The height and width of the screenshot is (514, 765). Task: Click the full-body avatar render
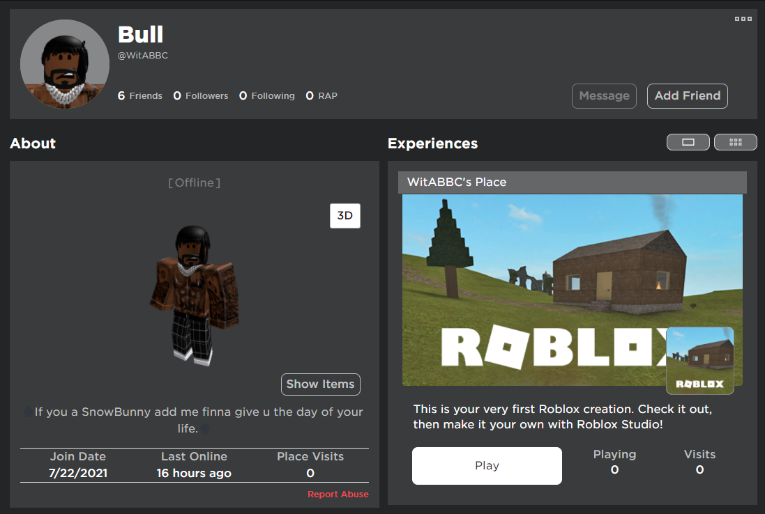pos(195,295)
